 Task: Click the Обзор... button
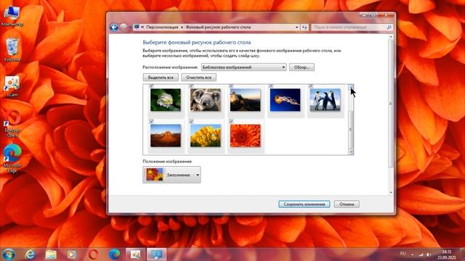[302, 67]
